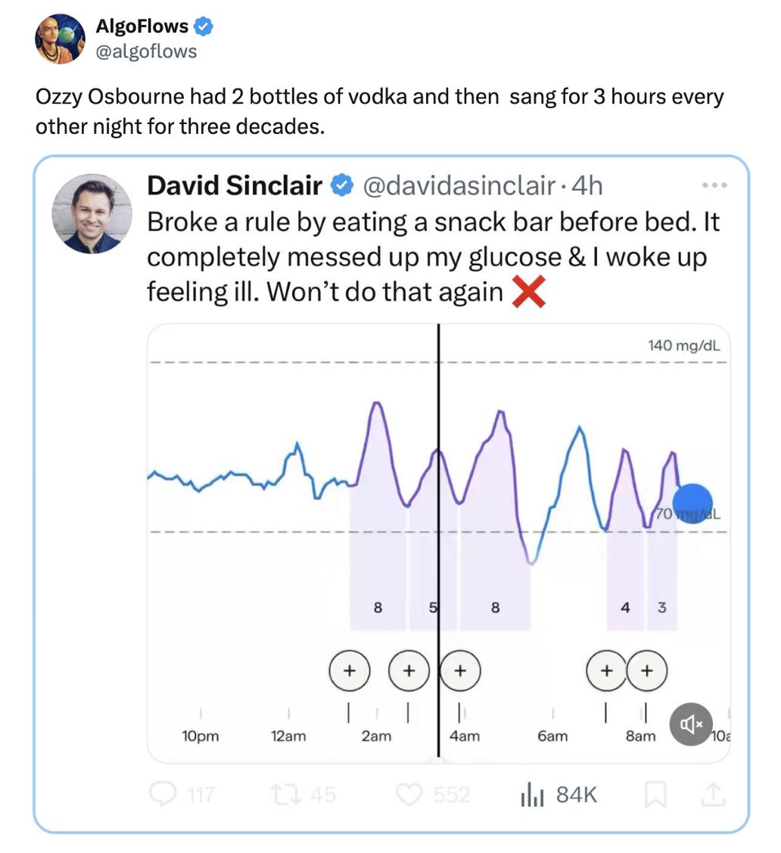Like the quoted tweet with 552 hearts
Screen dimensions: 781x853
pyautogui.click(x=409, y=794)
